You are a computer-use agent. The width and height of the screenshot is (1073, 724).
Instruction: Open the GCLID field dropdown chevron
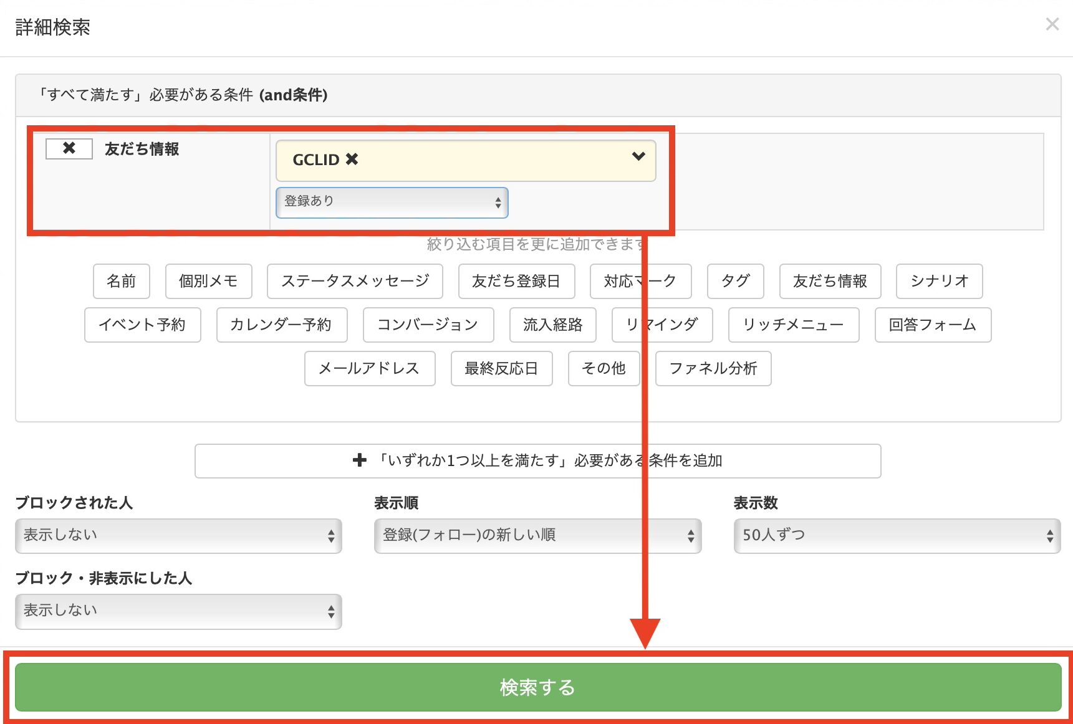pos(637,156)
